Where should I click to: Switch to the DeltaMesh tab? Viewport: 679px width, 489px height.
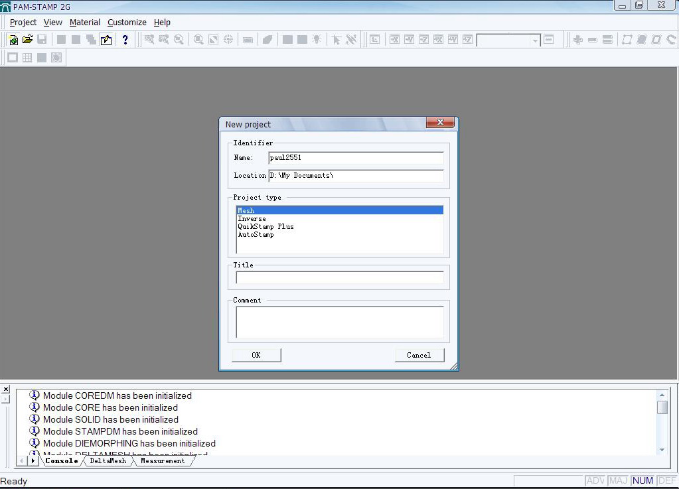coord(108,461)
